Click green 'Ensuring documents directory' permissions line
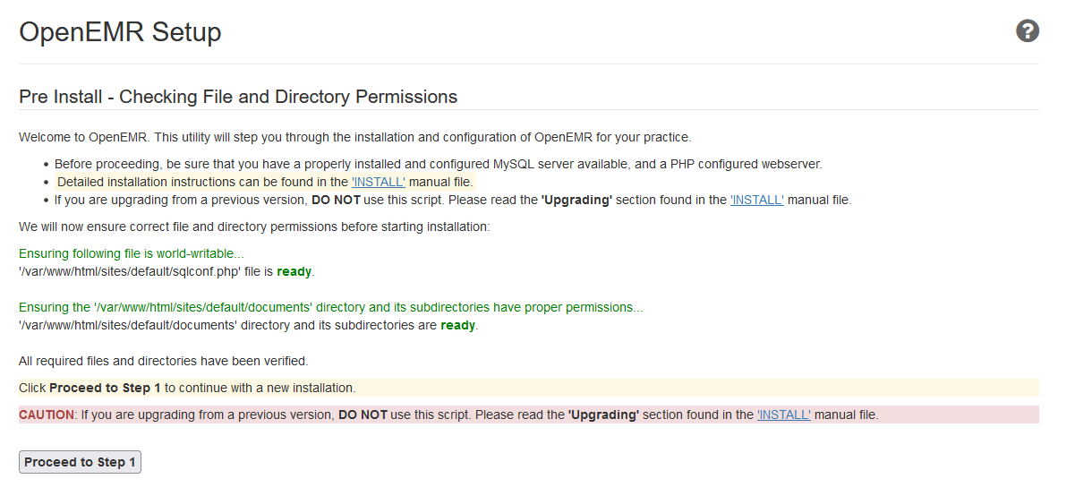This screenshot has height=496, width=1075. point(330,307)
